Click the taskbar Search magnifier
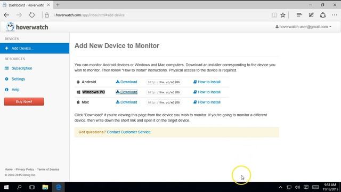This screenshot has width=341, height=192. pos(19,187)
